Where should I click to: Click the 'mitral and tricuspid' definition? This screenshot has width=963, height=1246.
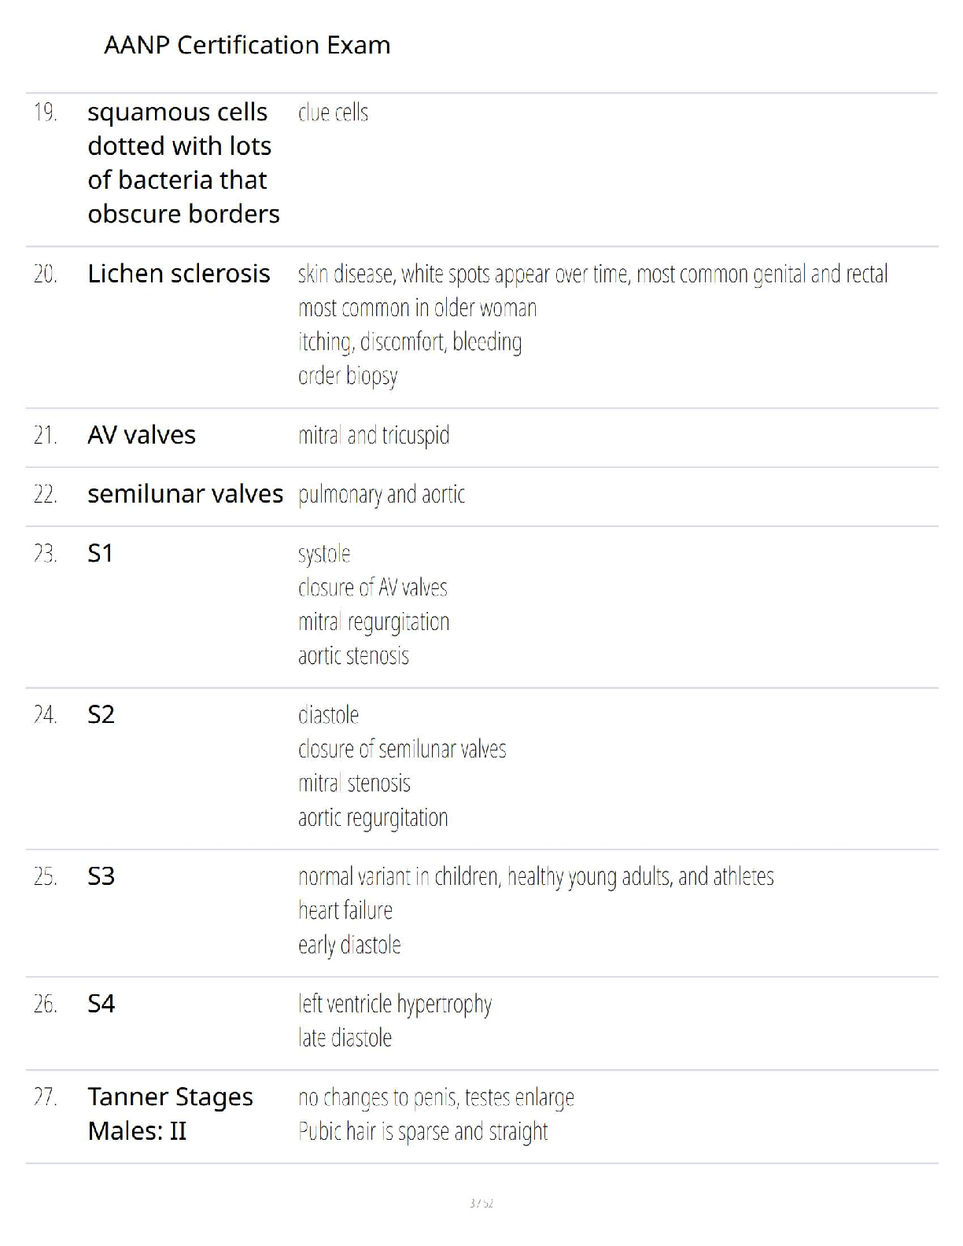(x=374, y=435)
